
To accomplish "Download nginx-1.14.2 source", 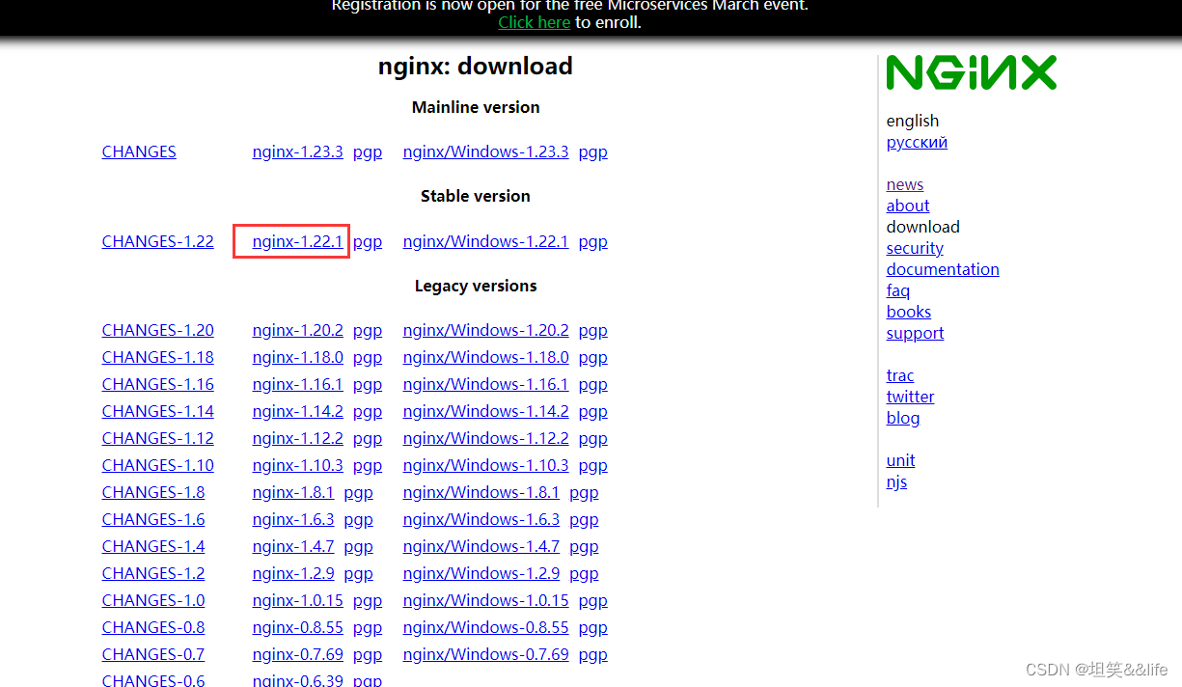I will coord(297,411).
